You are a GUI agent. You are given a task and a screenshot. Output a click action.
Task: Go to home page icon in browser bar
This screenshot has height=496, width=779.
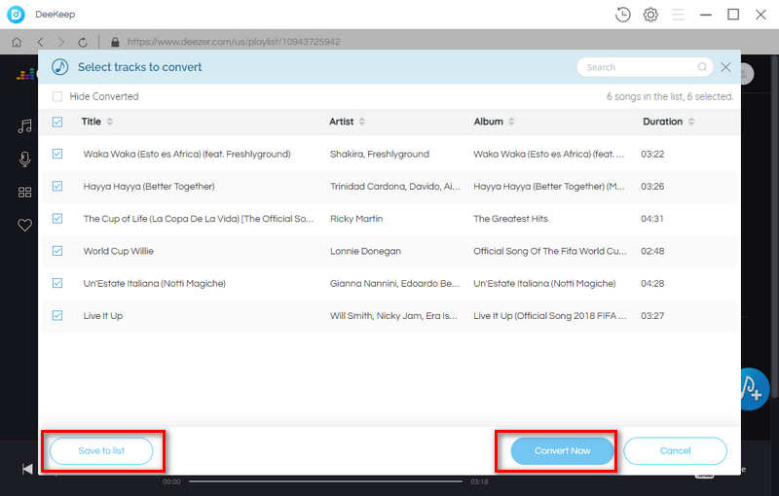(x=17, y=42)
